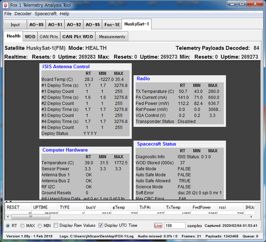The width and height of the screenshot is (266, 242).
Task: Click the Board Temp (C) row label
Action: point(57,79)
